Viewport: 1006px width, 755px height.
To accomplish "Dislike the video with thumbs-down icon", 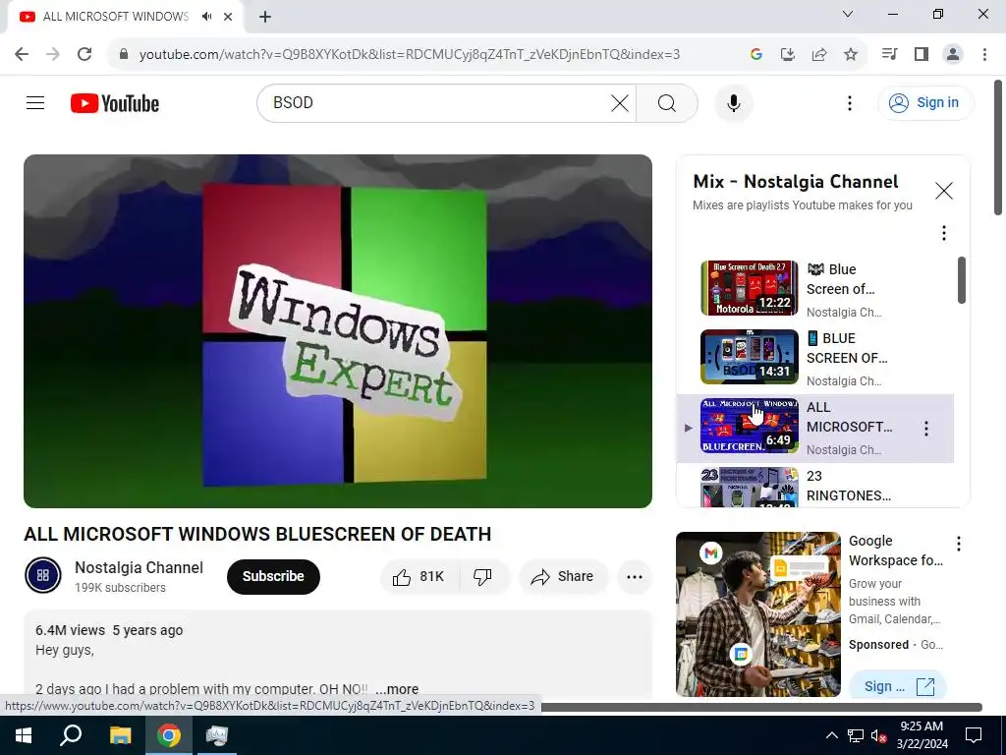I will pyautogui.click(x=483, y=576).
